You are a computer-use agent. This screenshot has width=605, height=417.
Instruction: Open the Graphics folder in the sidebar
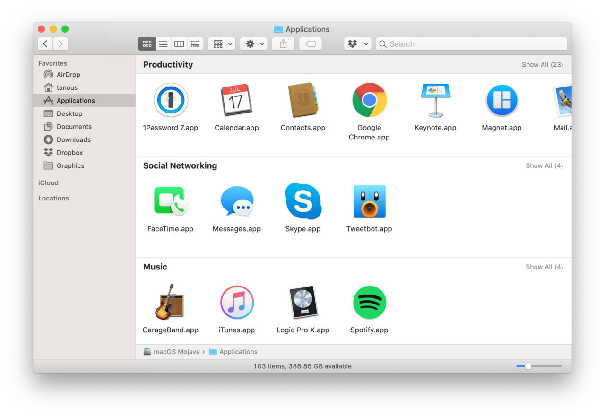[84, 165]
